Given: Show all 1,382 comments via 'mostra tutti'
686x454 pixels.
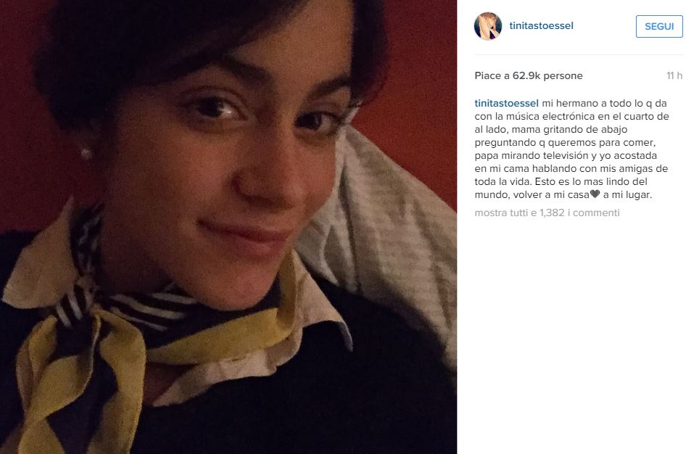Looking at the screenshot, I should click(x=547, y=212).
